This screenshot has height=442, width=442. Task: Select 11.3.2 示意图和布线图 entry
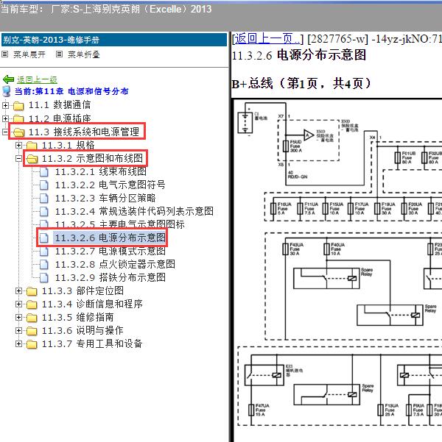coord(92,158)
